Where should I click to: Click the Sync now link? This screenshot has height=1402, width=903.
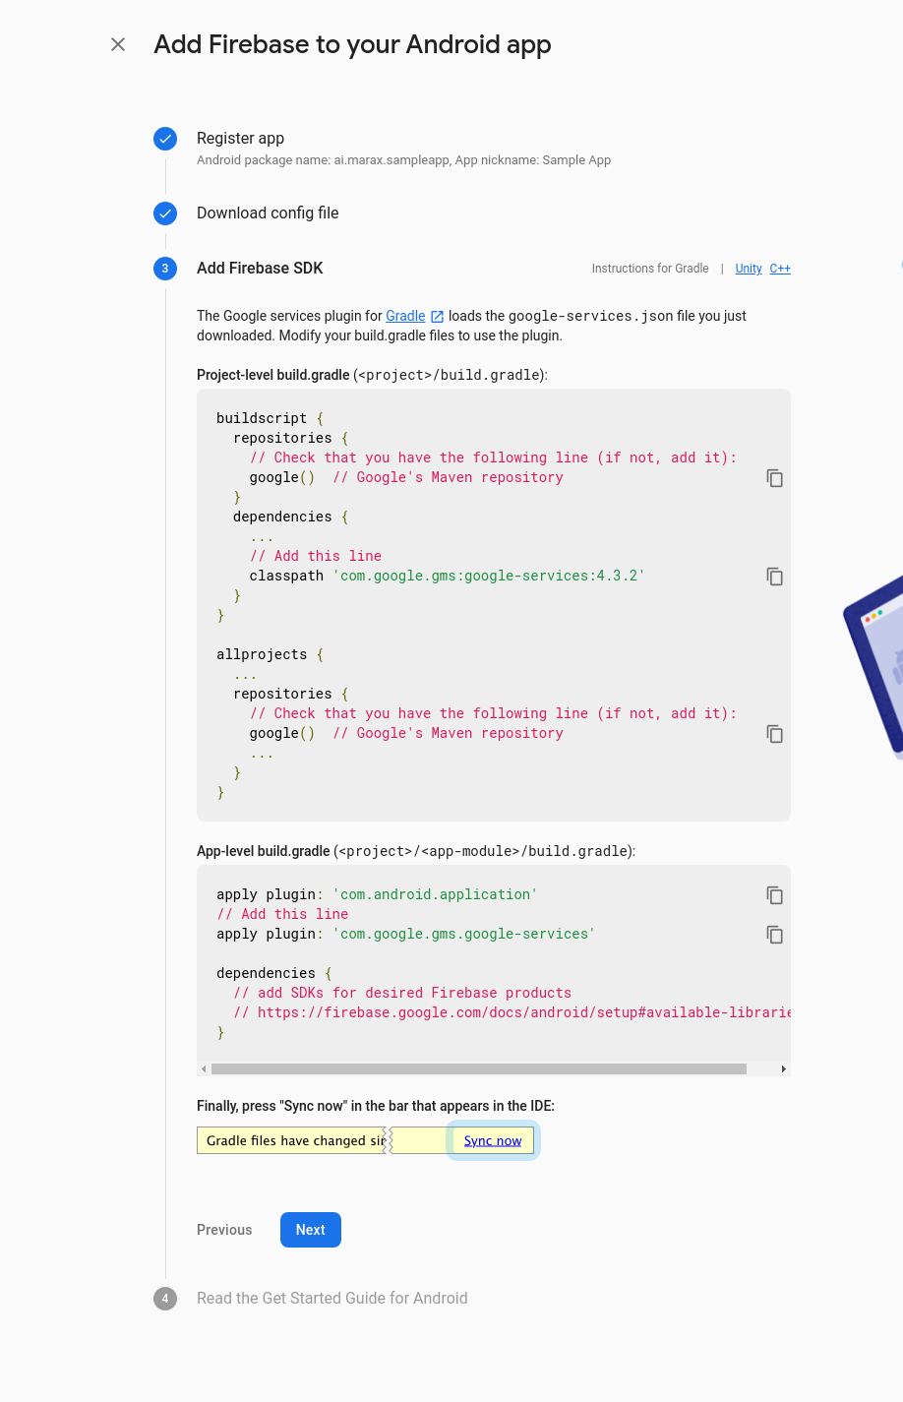493,1141
